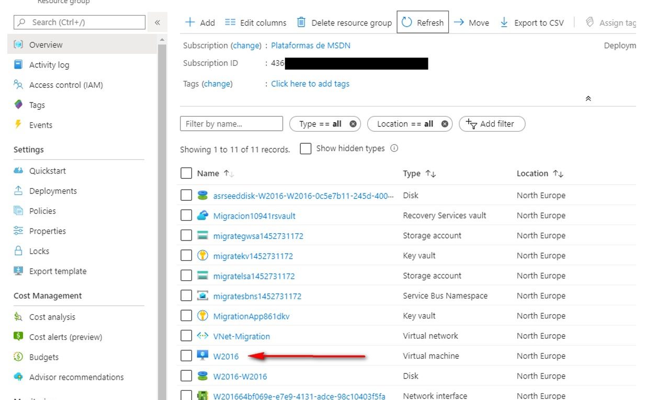Image resolution: width=657 pixels, height=400 pixels.
Task: Click the Migracion10941rsvault recovery vault icon
Action: coord(202,215)
